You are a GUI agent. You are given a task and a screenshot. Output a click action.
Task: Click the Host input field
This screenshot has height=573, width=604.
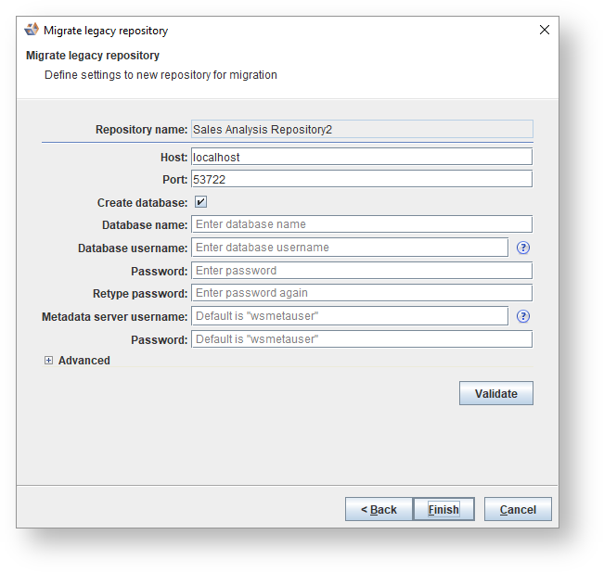361,157
